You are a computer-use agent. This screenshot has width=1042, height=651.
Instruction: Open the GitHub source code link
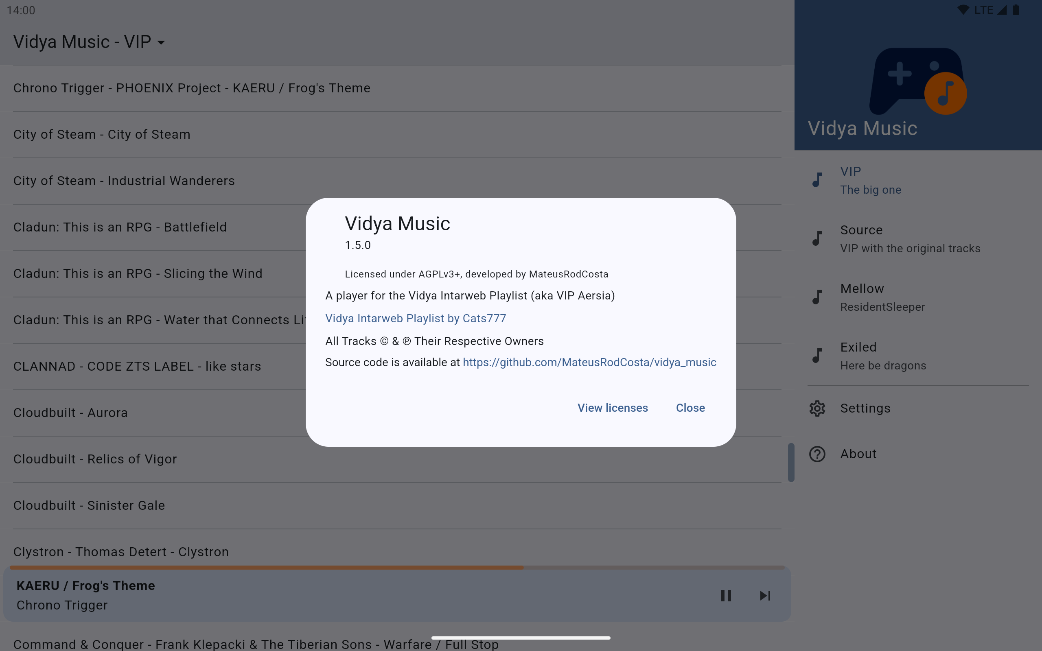coord(589,362)
